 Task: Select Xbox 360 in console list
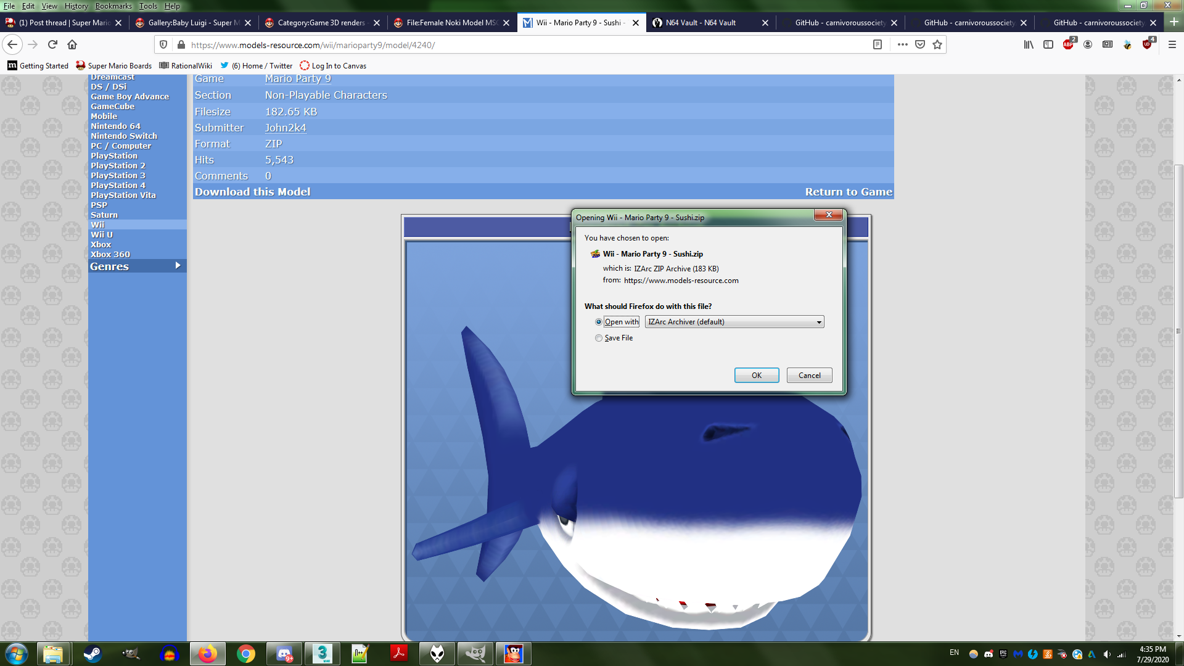[110, 254]
